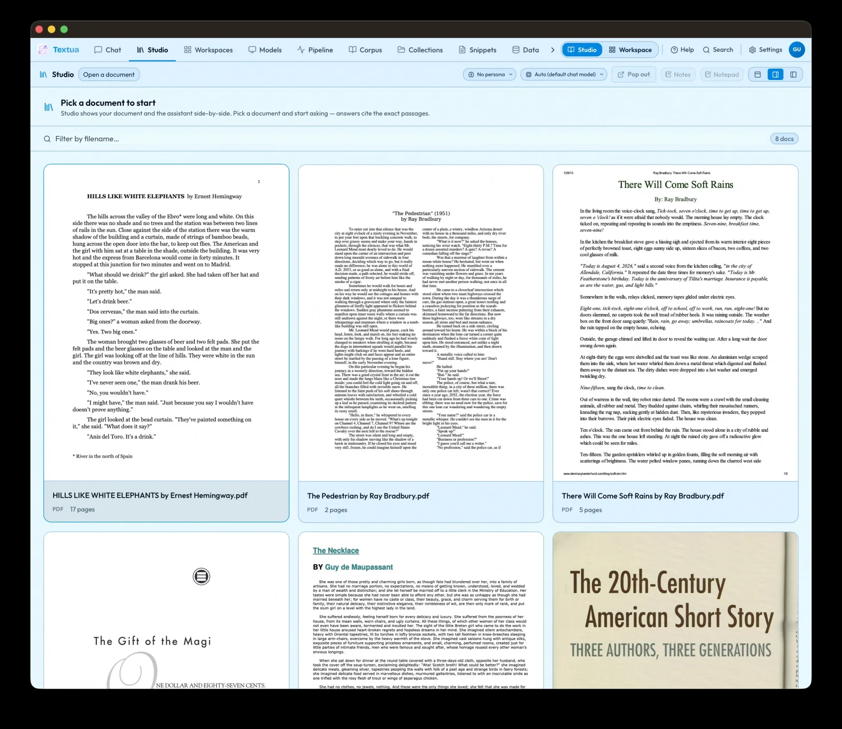Screen dimensions: 842x729
Task: Switch to Workspace mode toggle
Action: point(630,50)
